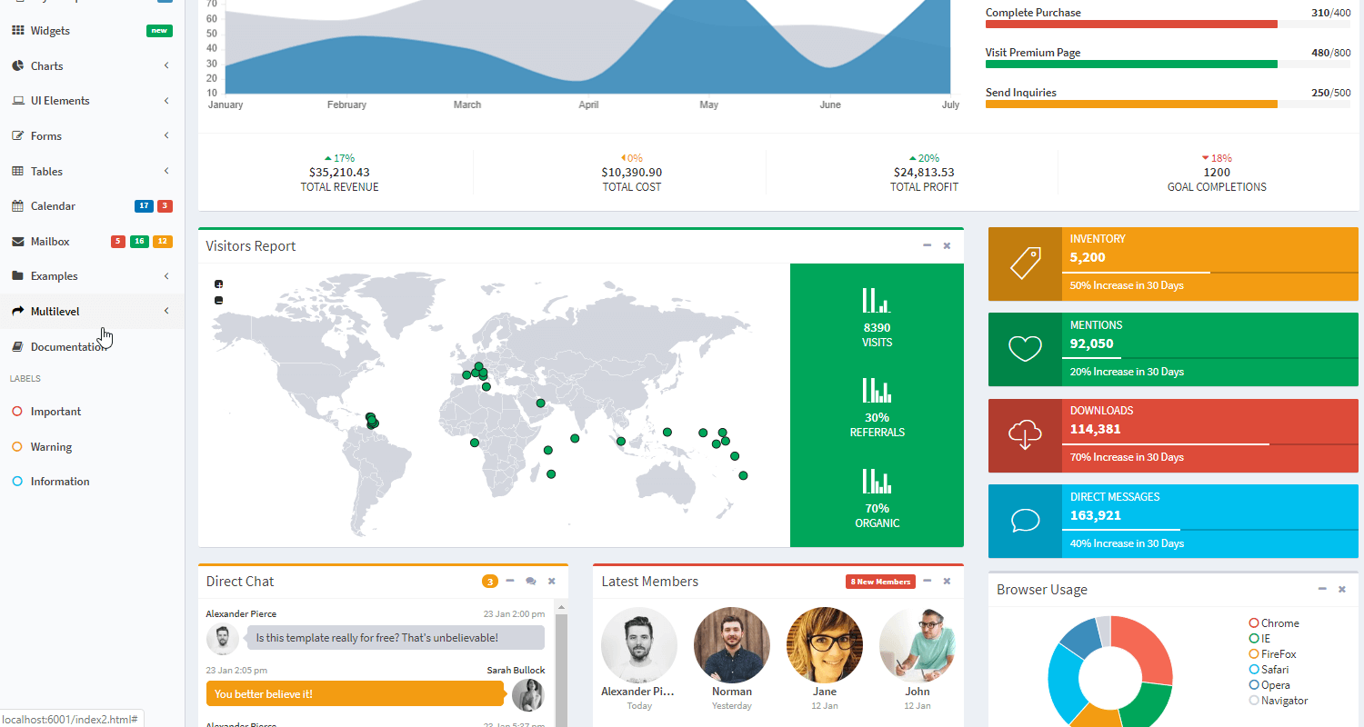The height and width of the screenshot is (727, 1364).
Task: Click the green 'new' Widgets badge
Action: tap(160, 31)
